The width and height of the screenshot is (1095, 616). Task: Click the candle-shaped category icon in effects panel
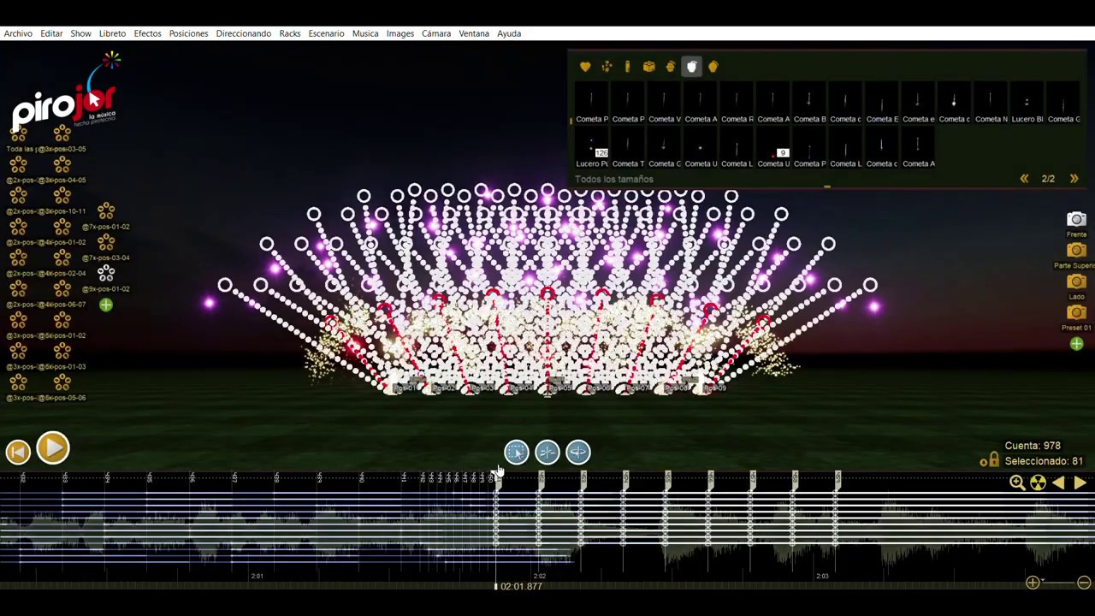pyautogui.click(x=627, y=67)
